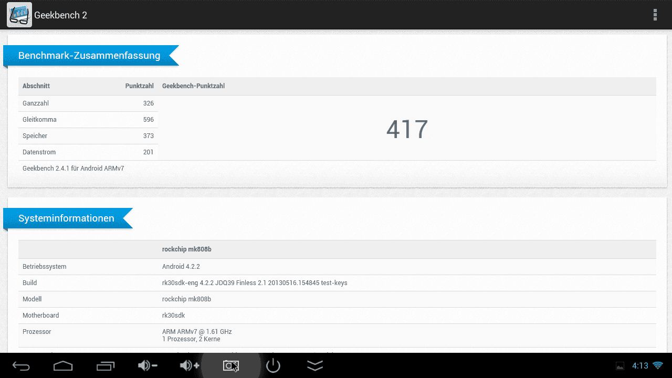Tap the 4:13 clock

pyautogui.click(x=640, y=366)
